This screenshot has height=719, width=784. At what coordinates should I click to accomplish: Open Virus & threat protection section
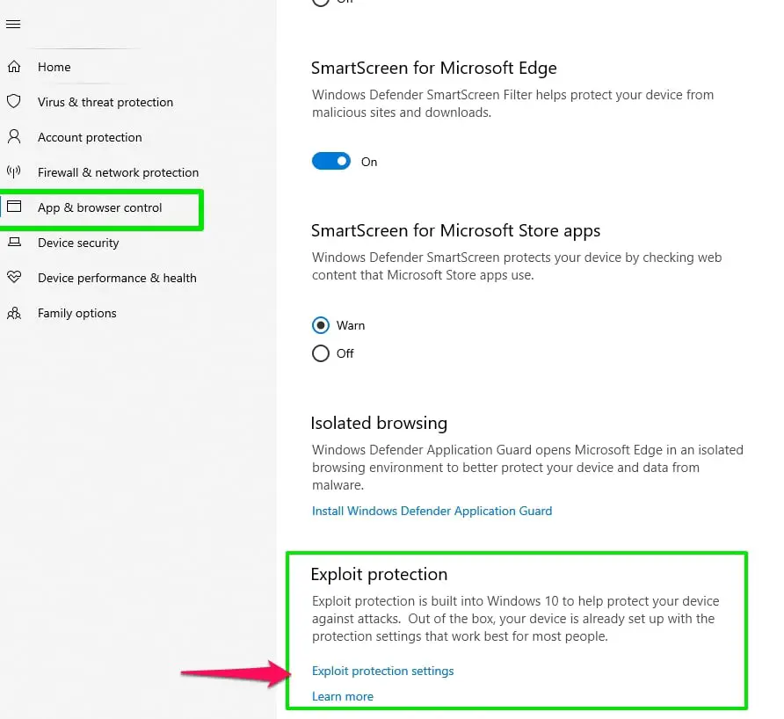click(105, 102)
